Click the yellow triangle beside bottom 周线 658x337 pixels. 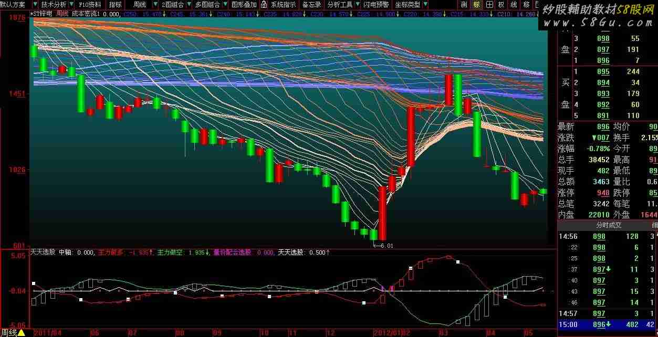(x=22, y=332)
